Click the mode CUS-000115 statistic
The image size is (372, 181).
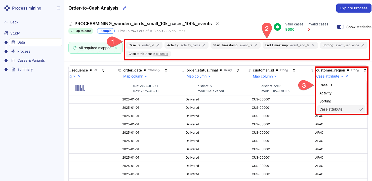pyautogui.click(x=275, y=91)
